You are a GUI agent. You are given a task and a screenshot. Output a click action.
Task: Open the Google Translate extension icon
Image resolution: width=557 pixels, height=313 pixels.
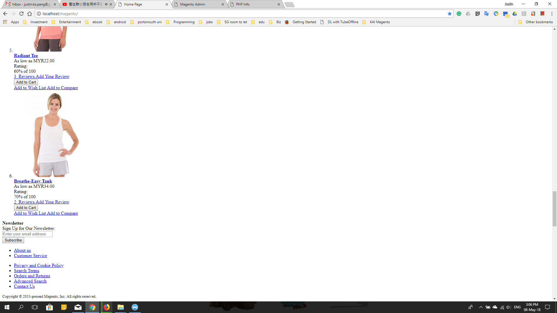point(487,14)
